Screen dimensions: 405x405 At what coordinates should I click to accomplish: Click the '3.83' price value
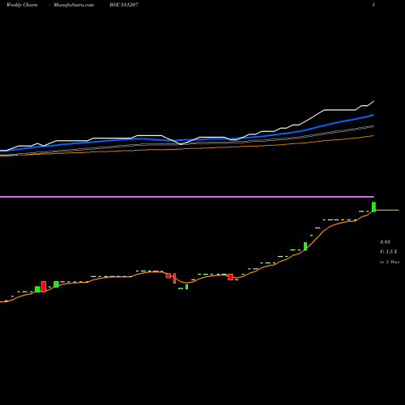click(385, 241)
